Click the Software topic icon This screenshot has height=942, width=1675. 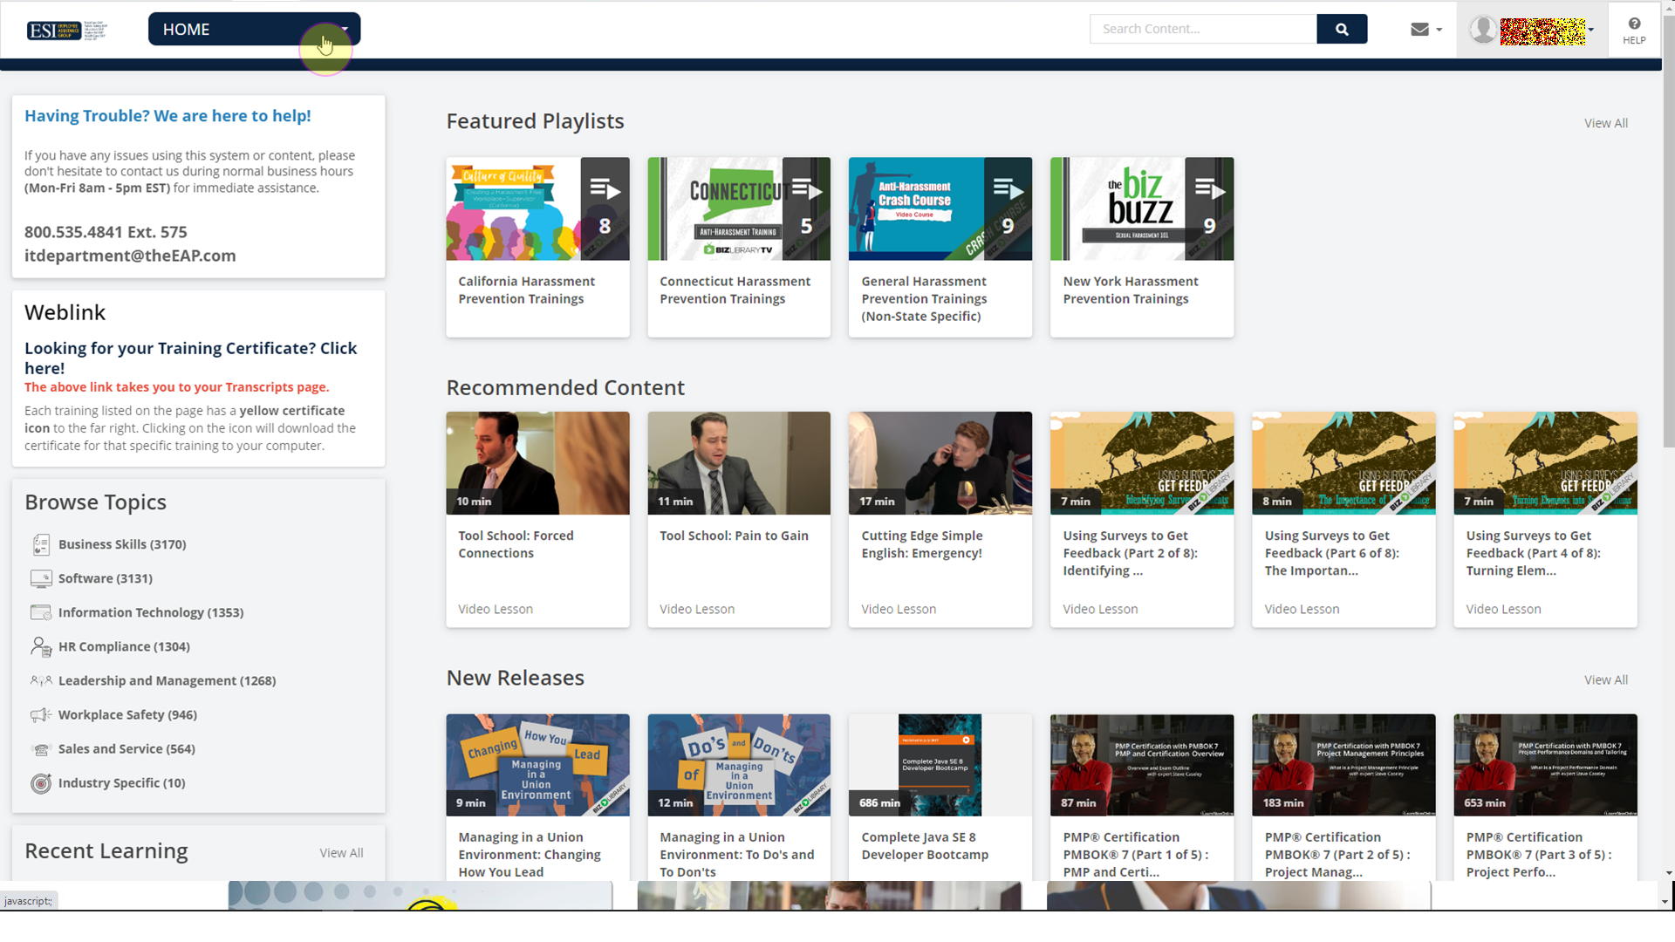pyautogui.click(x=41, y=578)
